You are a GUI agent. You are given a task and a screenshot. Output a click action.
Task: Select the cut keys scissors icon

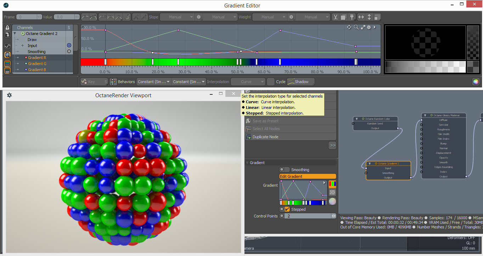point(336,17)
